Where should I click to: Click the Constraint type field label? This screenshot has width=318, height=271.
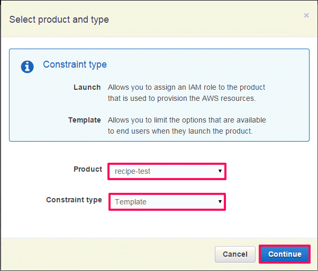coord(74,200)
